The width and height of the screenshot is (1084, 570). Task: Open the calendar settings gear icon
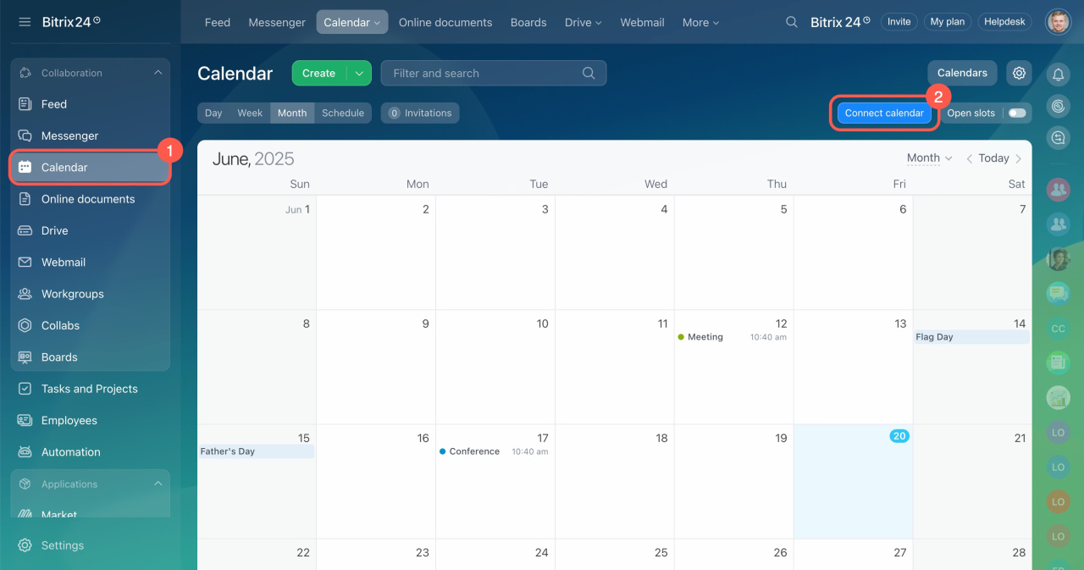tap(1019, 74)
